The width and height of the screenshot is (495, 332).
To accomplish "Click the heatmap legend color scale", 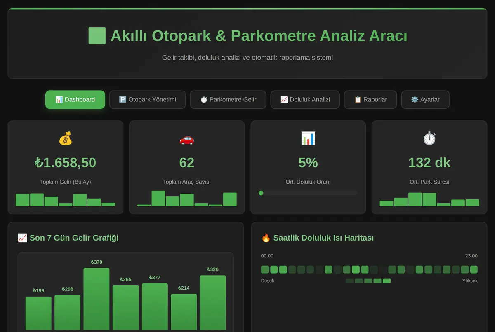I will pos(368,281).
